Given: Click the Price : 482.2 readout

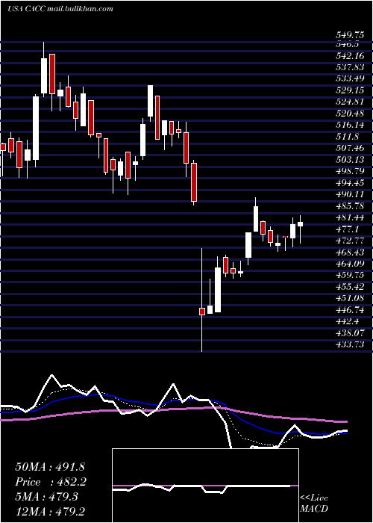Looking at the screenshot, I should (x=51, y=482).
